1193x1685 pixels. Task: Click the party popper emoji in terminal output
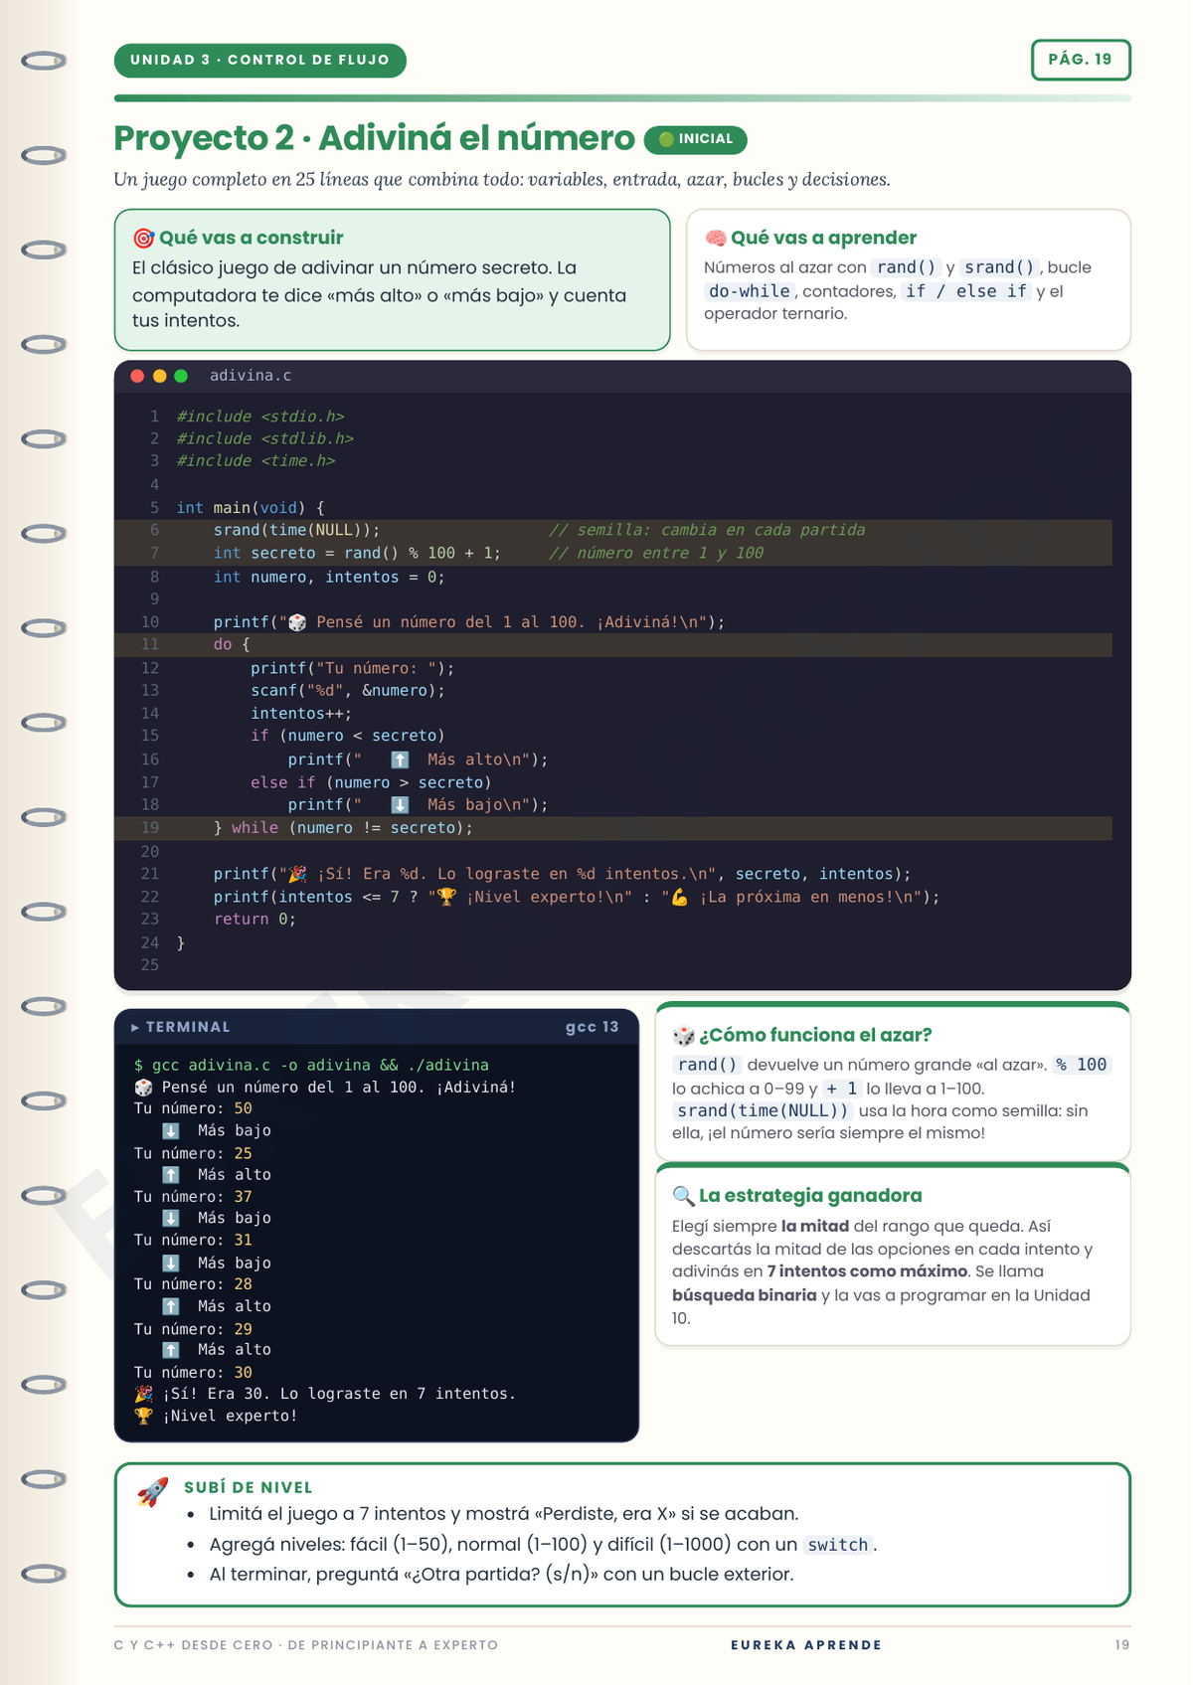pyautogui.click(x=144, y=1394)
